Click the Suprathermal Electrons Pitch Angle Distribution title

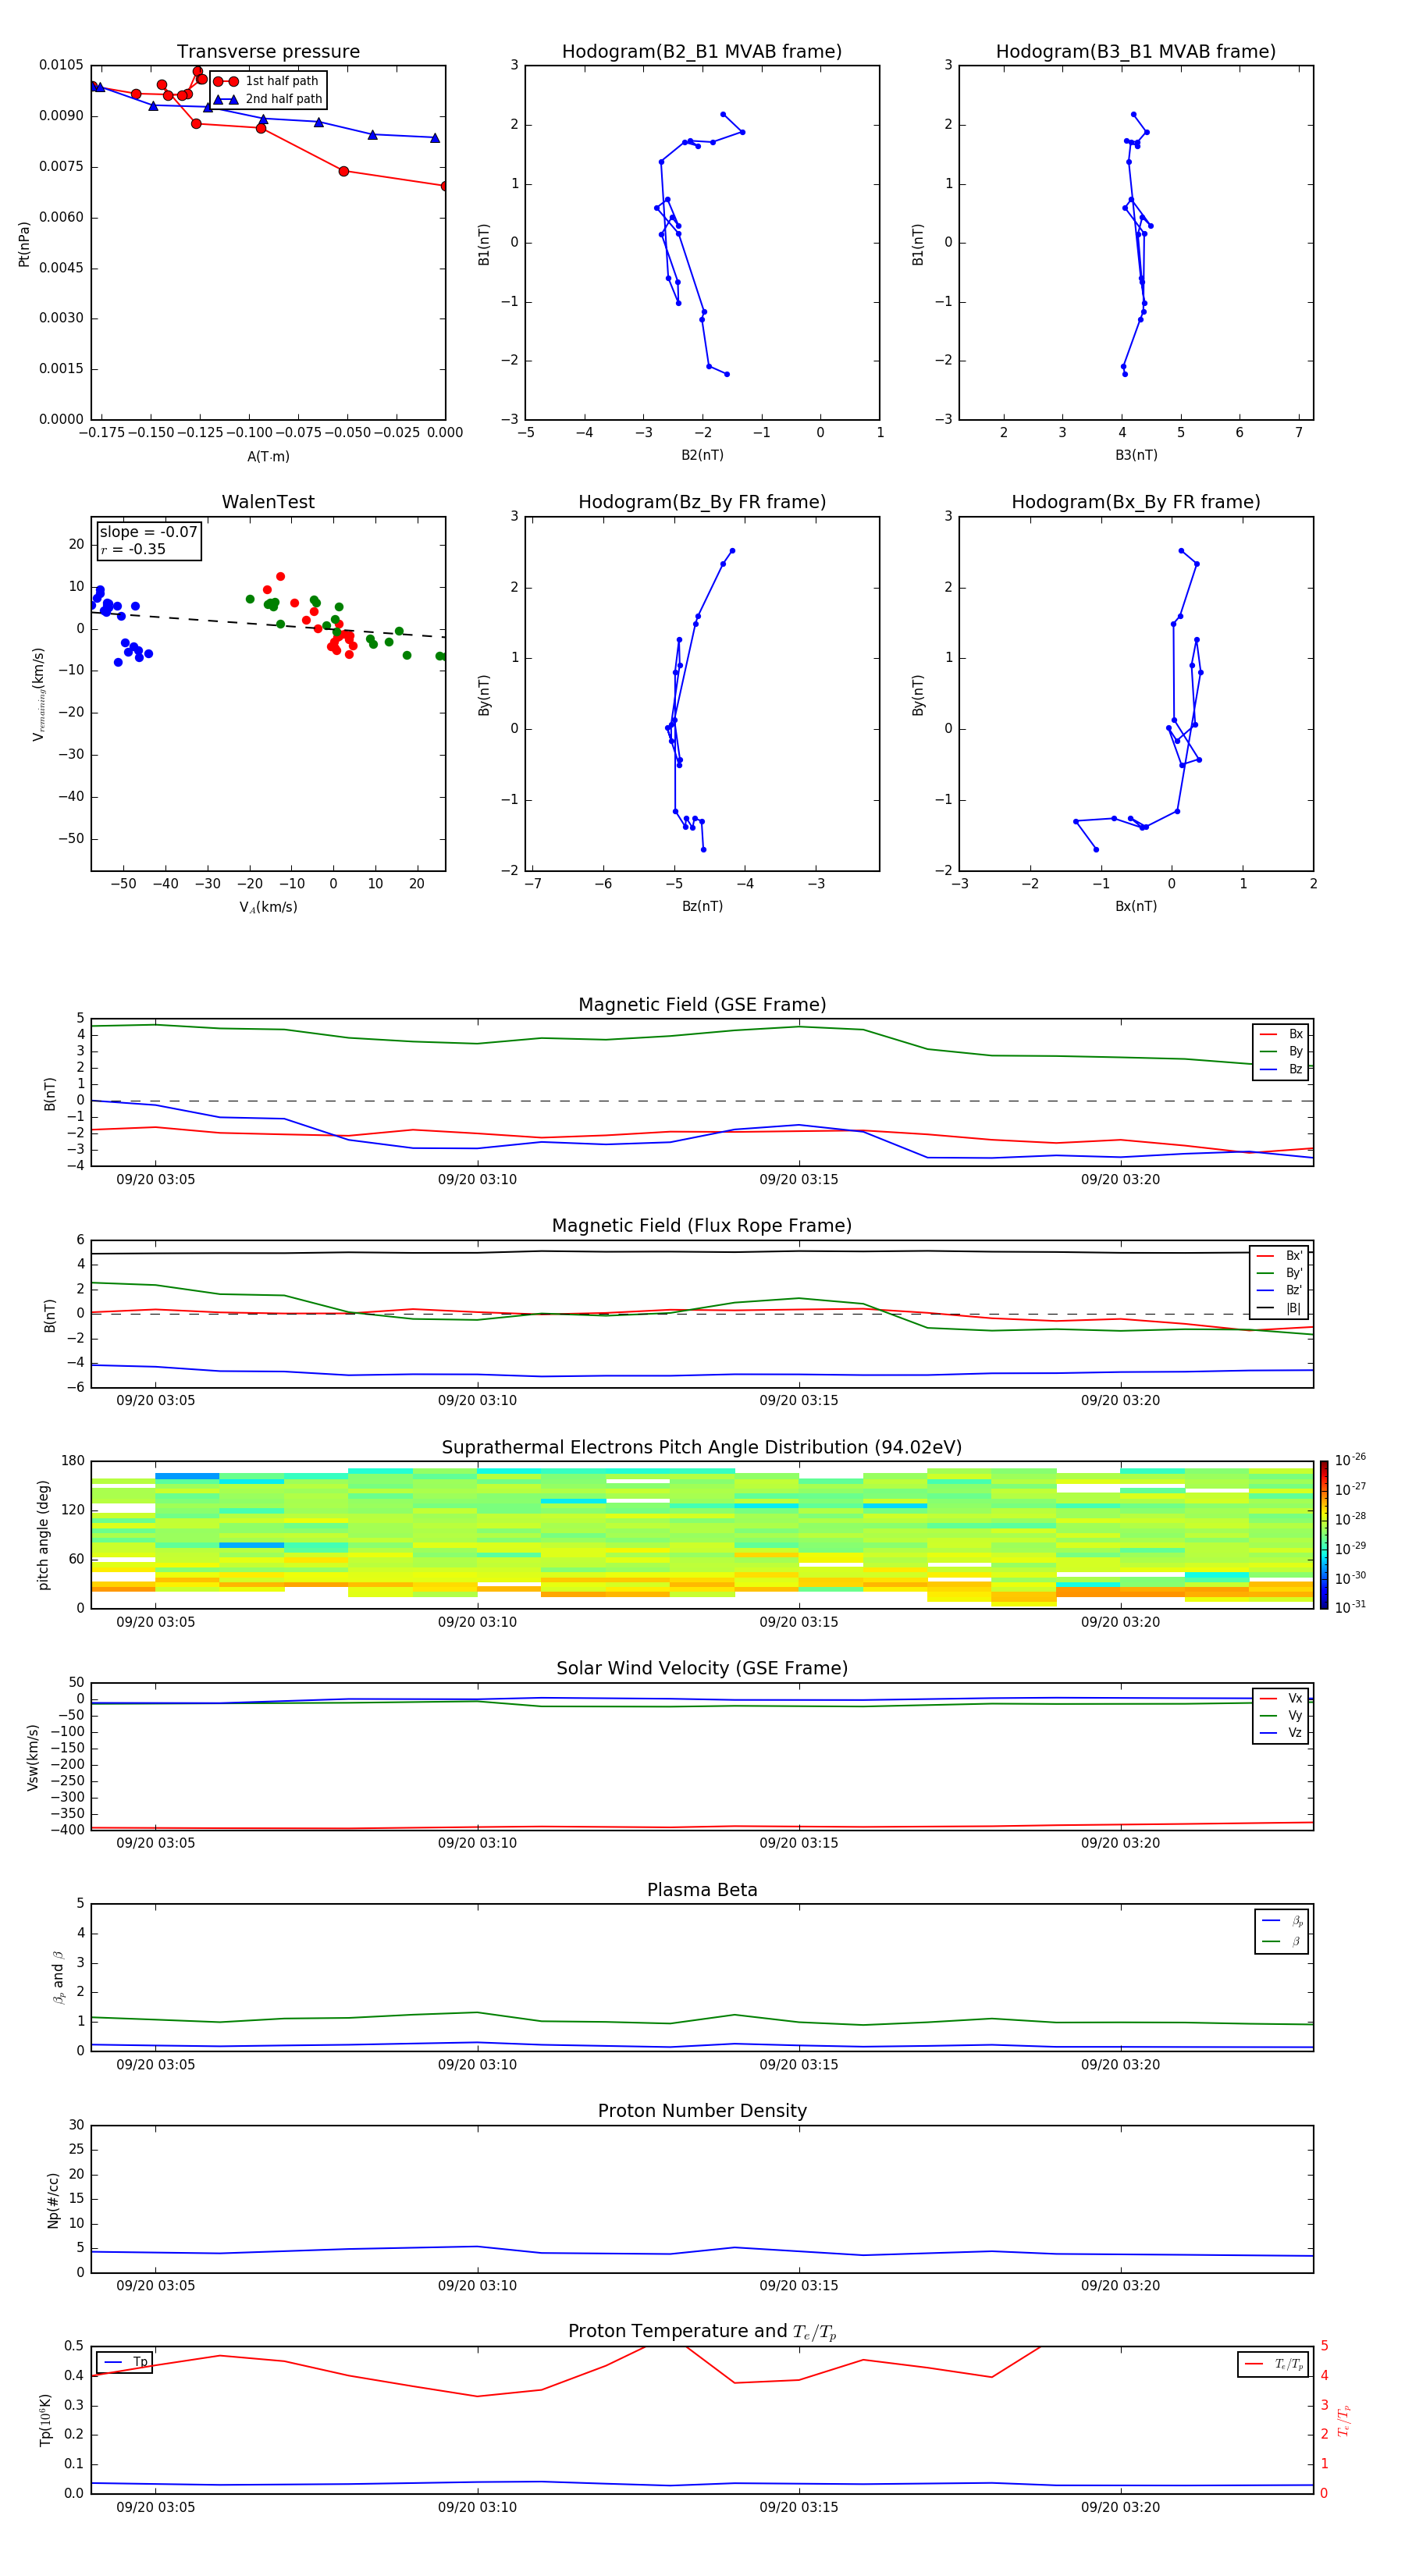click(702, 1448)
